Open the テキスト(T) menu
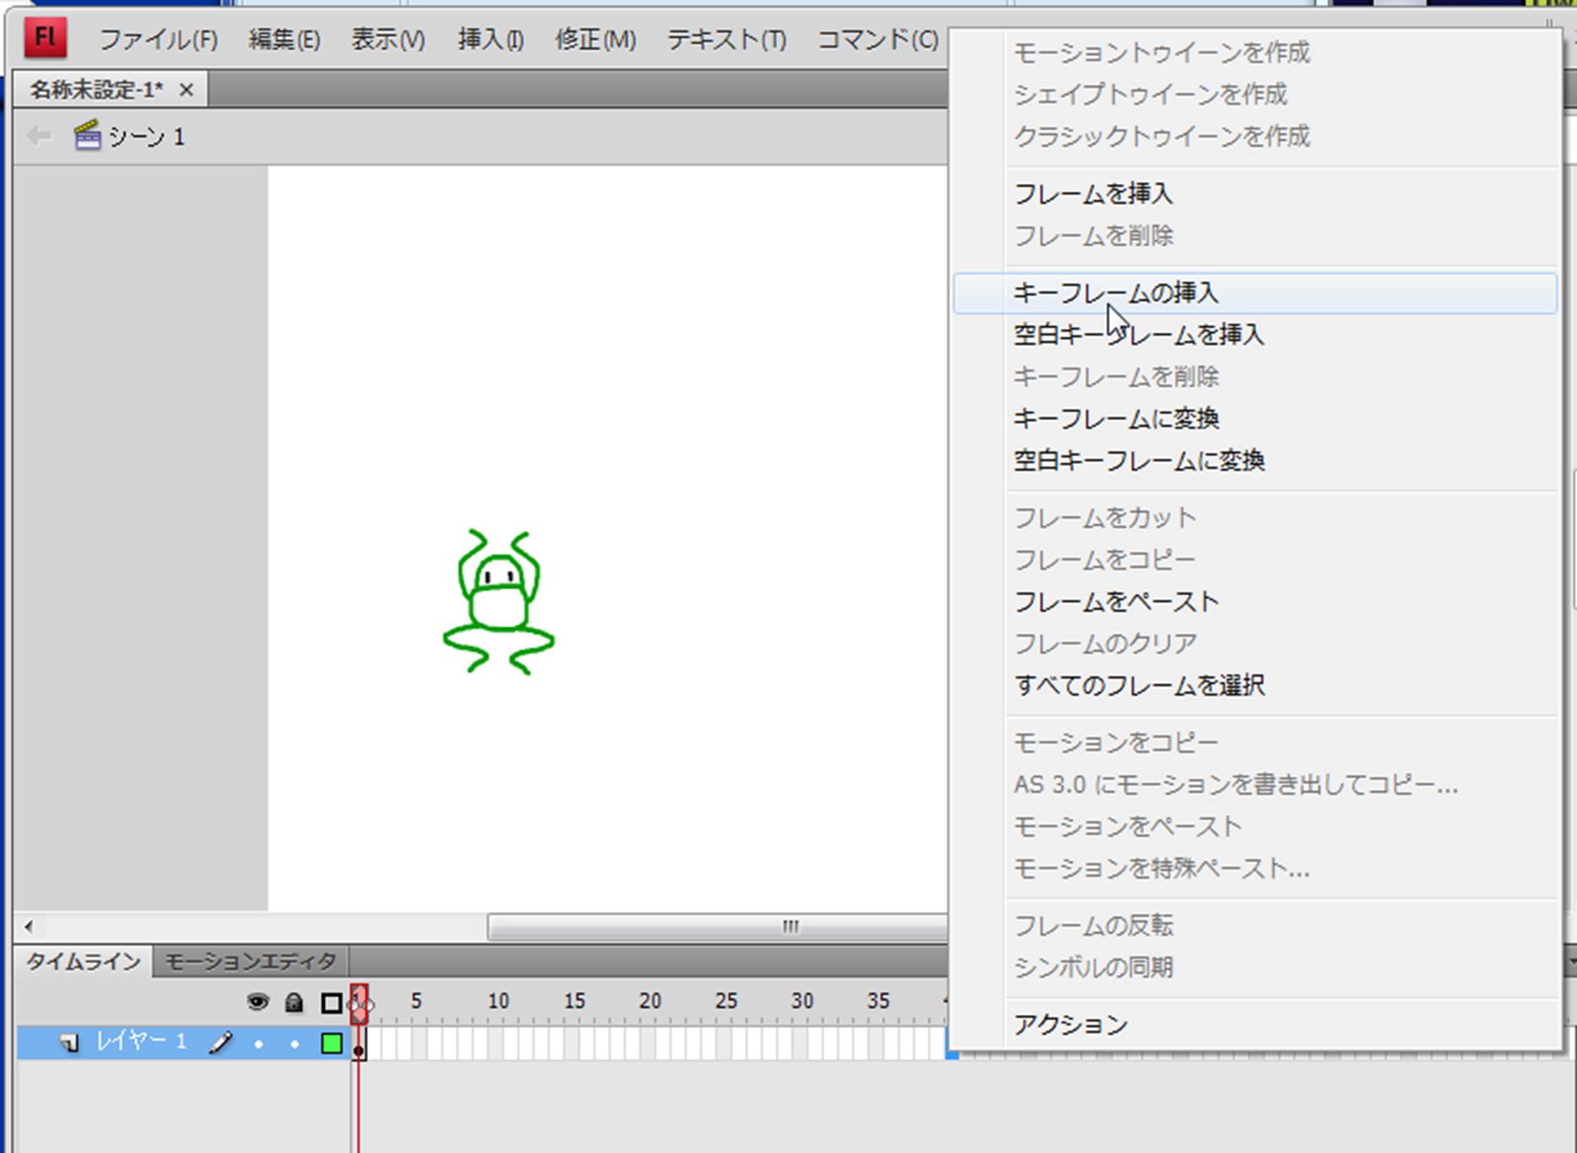 [x=726, y=40]
